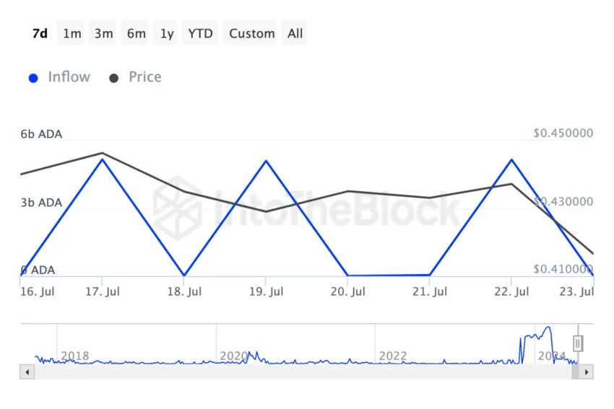
Task: Click the 22. Jul inflow peak
Action: [x=511, y=159]
